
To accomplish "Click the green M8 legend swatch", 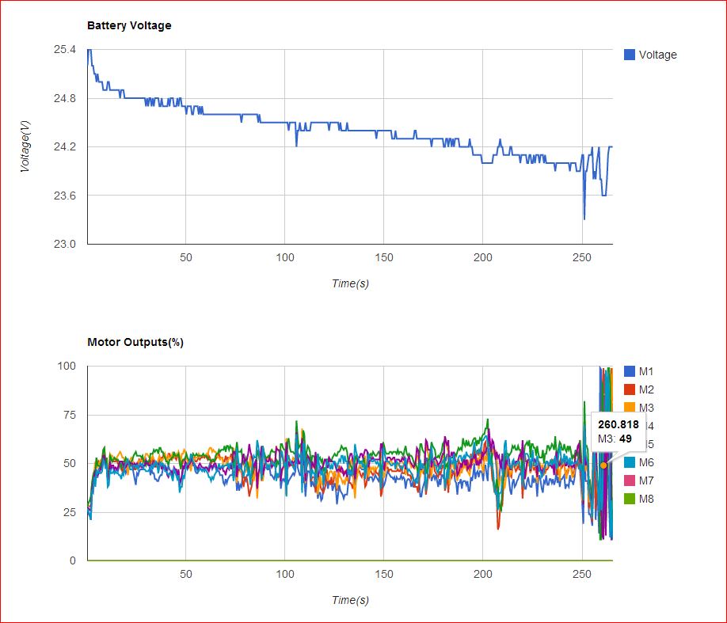I will point(630,499).
